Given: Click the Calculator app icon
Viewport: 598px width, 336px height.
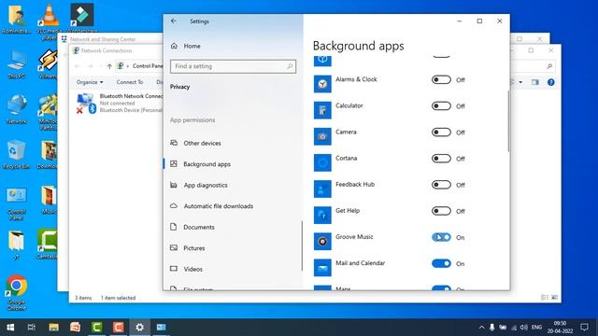Looking at the screenshot, I should coord(322,110).
